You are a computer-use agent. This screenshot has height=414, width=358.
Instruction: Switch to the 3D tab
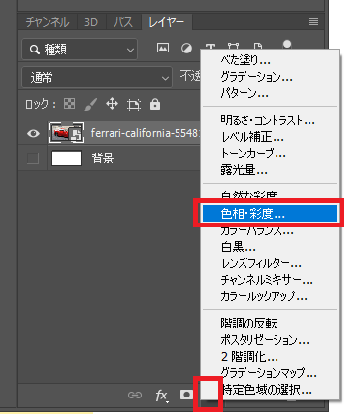click(x=91, y=22)
